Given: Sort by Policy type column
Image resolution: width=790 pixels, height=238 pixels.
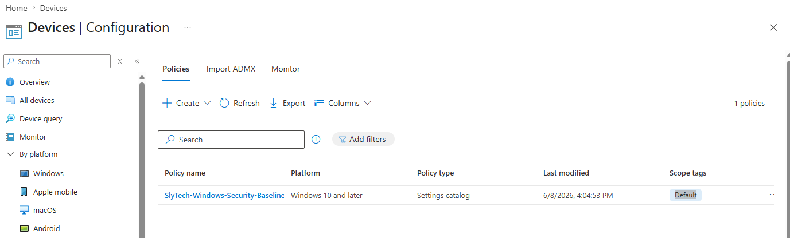Looking at the screenshot, I should coord(435,173).
